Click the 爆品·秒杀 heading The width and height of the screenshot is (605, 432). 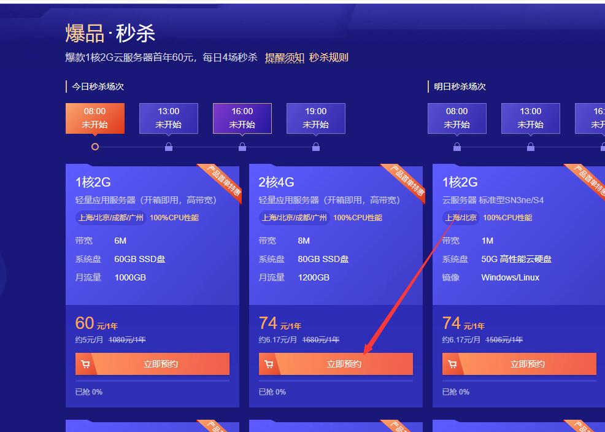tap(110, 33)
